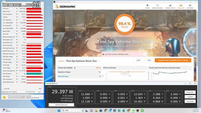Screen dimensions: 201x113
Task: Click the 12V1 12.068 V reading
Action: (x=87, y=94)
